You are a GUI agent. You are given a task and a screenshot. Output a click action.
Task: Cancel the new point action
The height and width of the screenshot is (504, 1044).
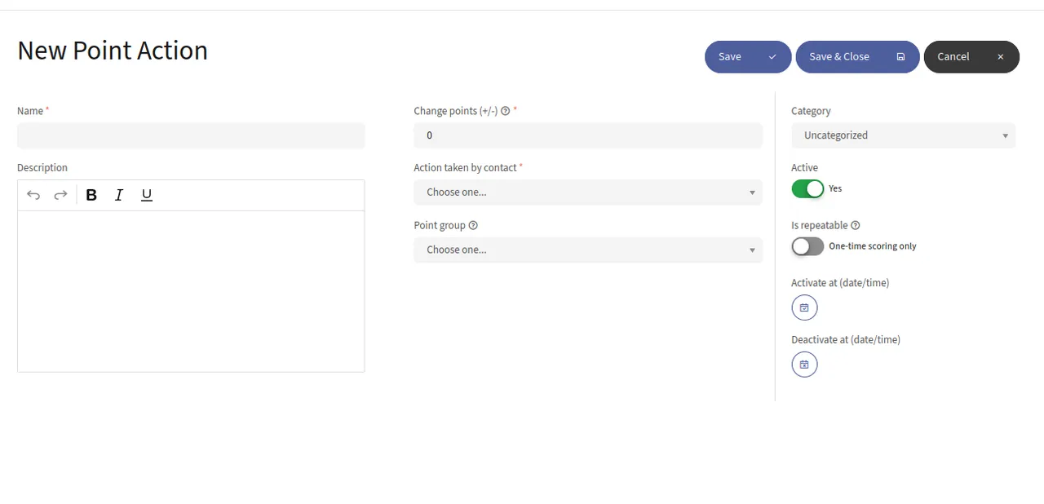pos(971,57)
